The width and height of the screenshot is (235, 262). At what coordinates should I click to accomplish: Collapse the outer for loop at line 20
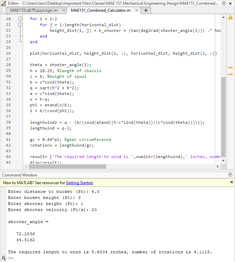point(20,19)
